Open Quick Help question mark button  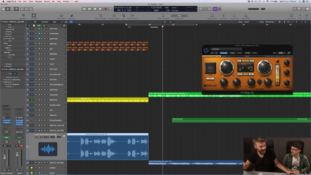point(12,9)
